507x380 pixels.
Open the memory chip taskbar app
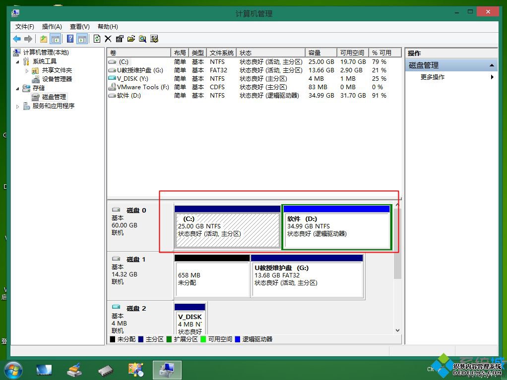[x=105, y=371]
